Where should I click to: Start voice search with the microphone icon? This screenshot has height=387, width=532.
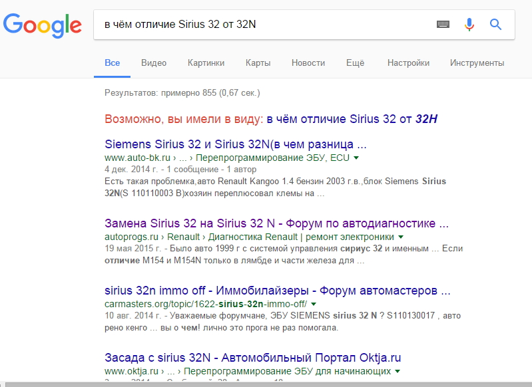469,25
